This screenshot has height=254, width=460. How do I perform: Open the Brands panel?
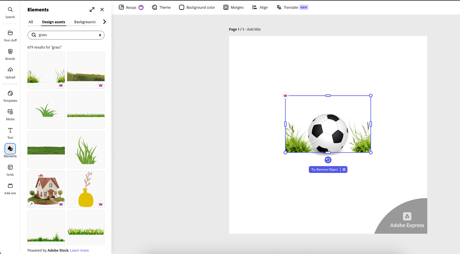click(10, 55)
